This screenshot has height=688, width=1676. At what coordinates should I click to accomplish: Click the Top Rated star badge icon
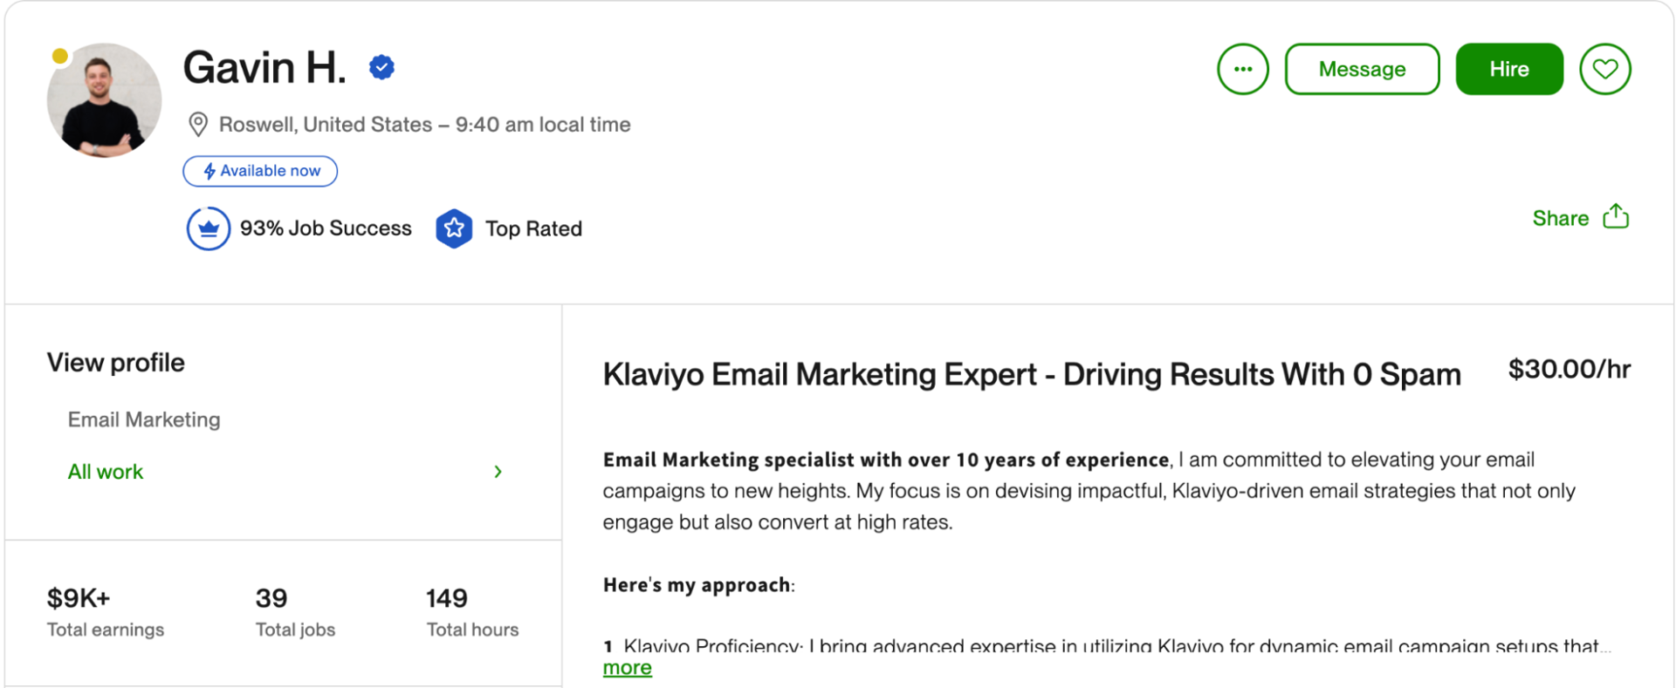click(x=454, y=228)
